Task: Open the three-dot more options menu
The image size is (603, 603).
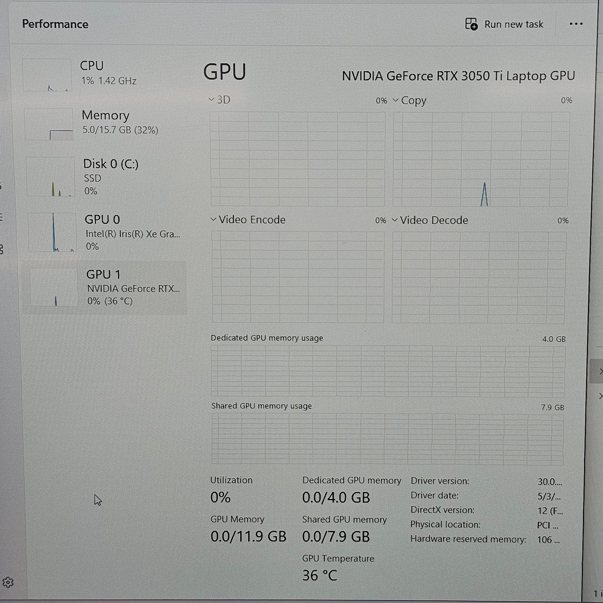Action: tap(576, 24)
